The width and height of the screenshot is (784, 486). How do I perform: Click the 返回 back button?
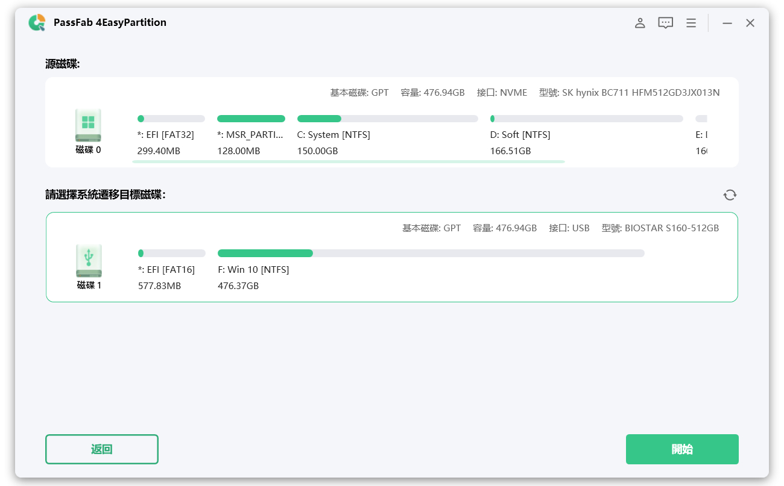tap(101, 449)
